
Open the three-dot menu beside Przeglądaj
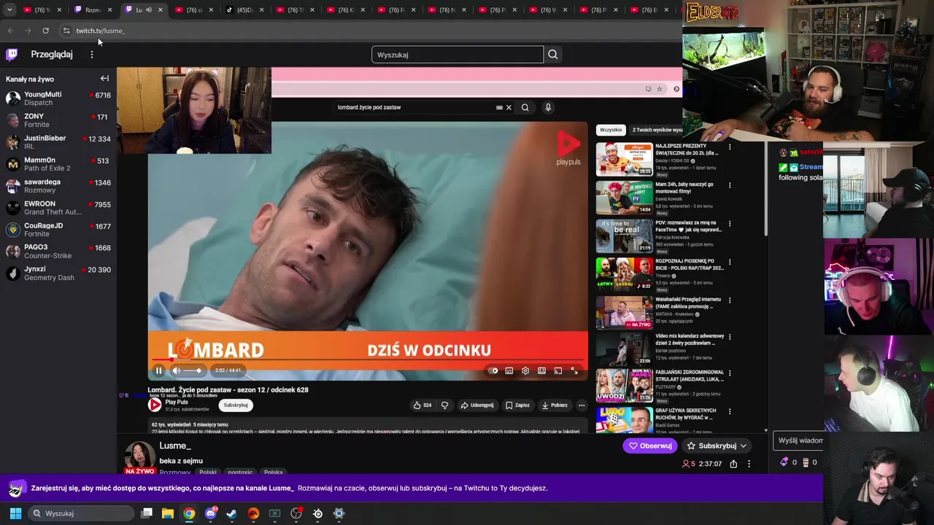92,55
